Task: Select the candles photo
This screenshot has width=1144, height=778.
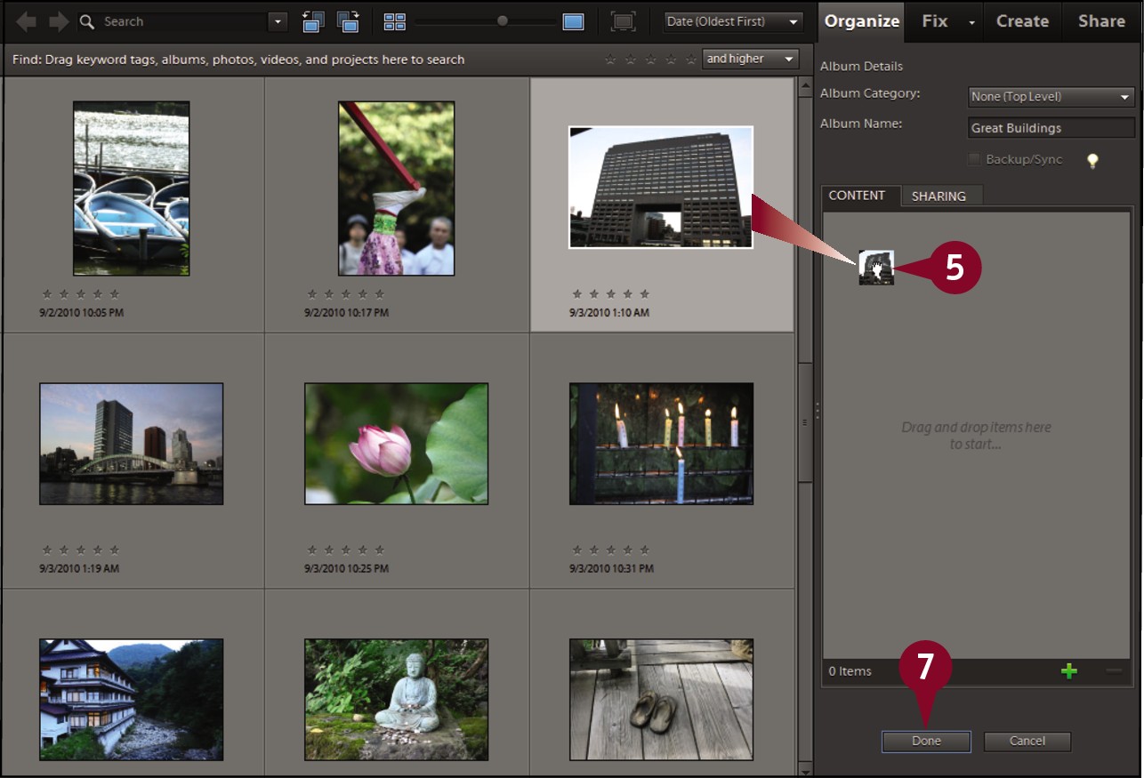Action: tap(661, 444)
